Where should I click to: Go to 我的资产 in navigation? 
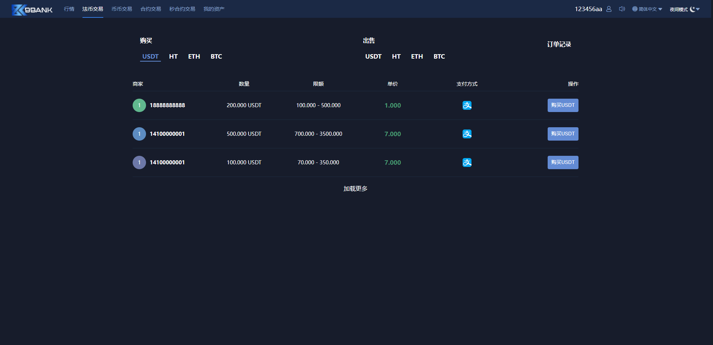[x=214, y=9]
